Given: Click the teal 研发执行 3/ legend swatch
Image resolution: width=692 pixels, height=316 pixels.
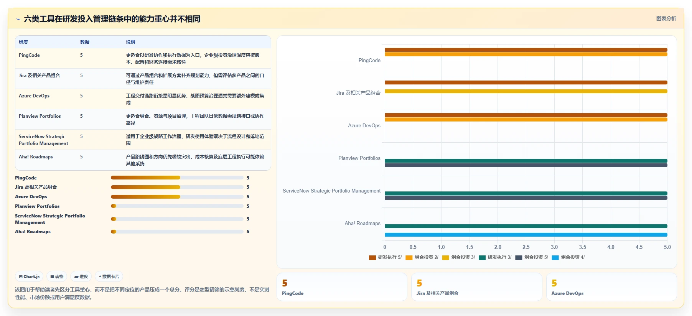Looking at the screenshot, I should point(482,258).
